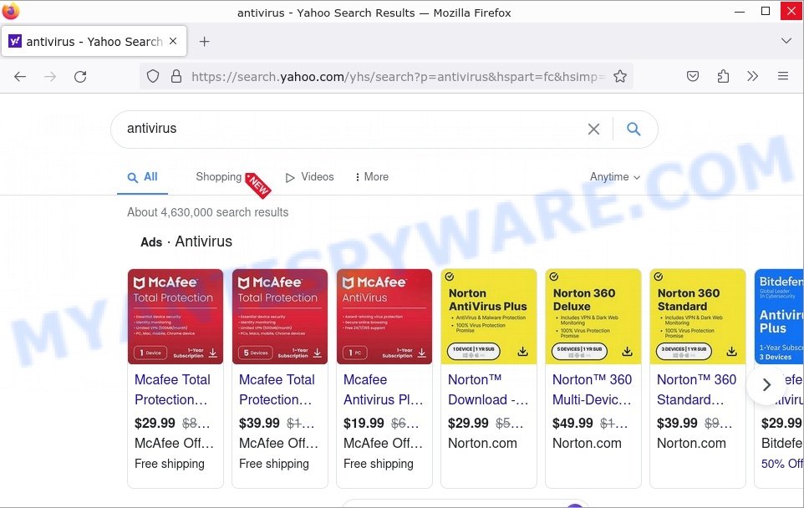The image size is (804, 508).
Task: Click the Ads · Antivirus heading
Action: [x=186, y=241]
